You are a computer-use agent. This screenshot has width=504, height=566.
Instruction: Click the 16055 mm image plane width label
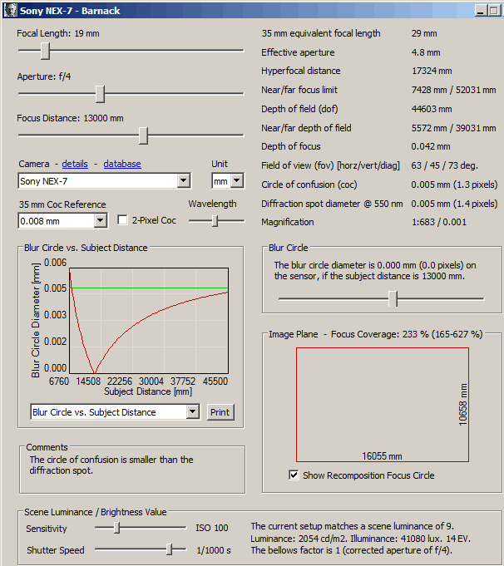tap(383, 456)
